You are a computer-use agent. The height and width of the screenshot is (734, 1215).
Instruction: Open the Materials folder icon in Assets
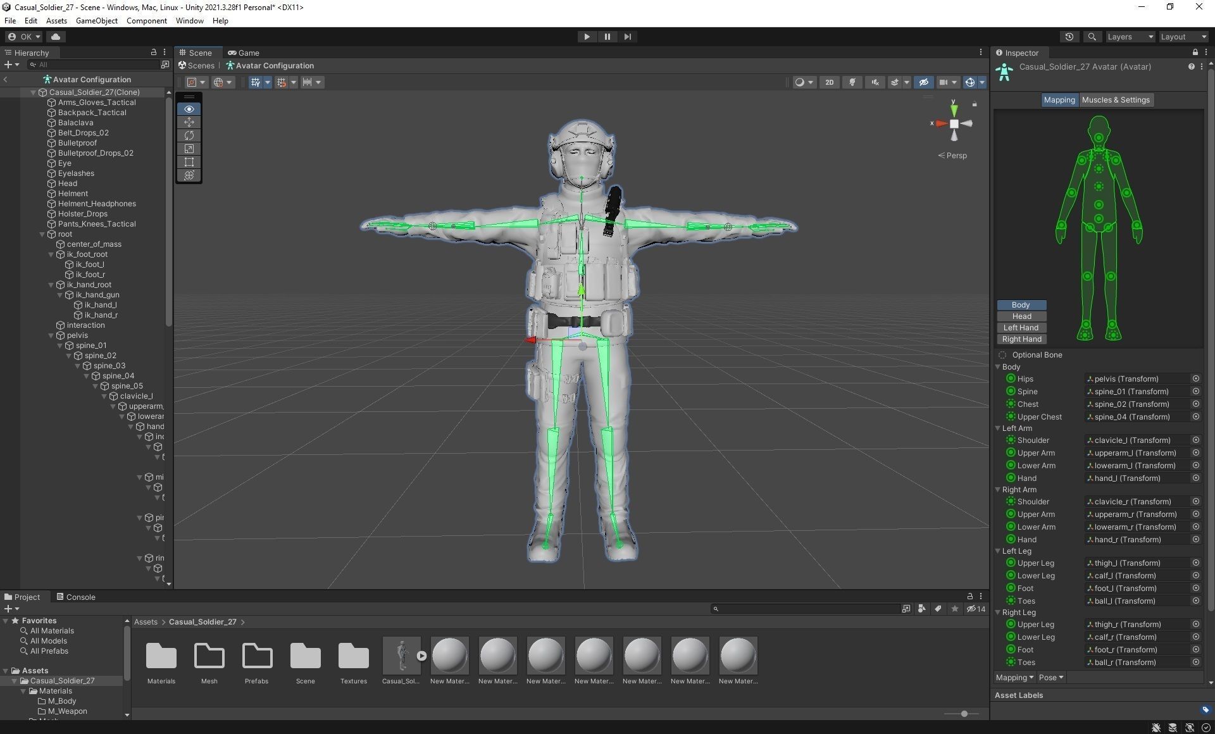pyautogui.click(x=161, y=656)
